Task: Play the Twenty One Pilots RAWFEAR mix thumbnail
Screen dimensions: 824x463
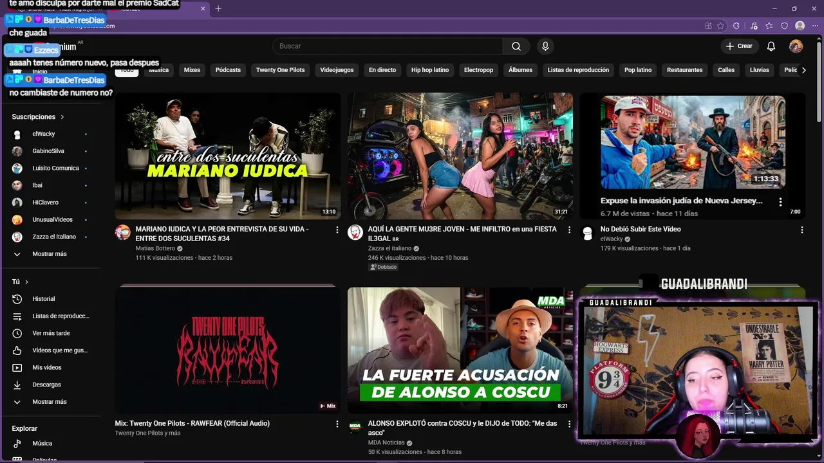Action: [x=228, y=350]
